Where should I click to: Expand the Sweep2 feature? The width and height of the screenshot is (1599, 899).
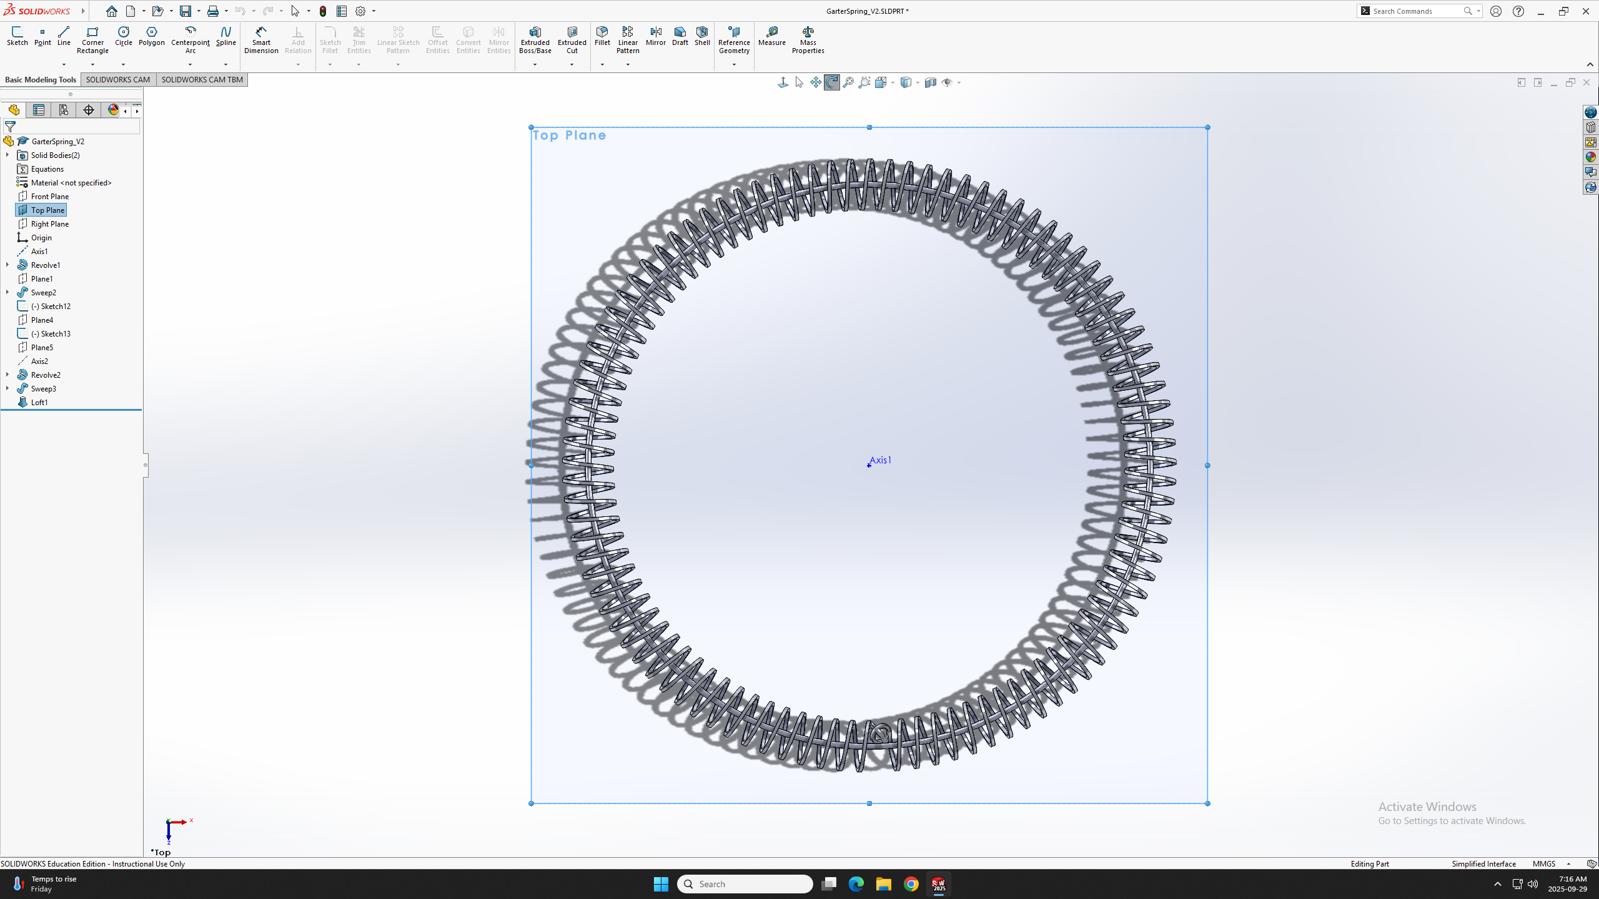pyautogui.click(x=7, y=292)
